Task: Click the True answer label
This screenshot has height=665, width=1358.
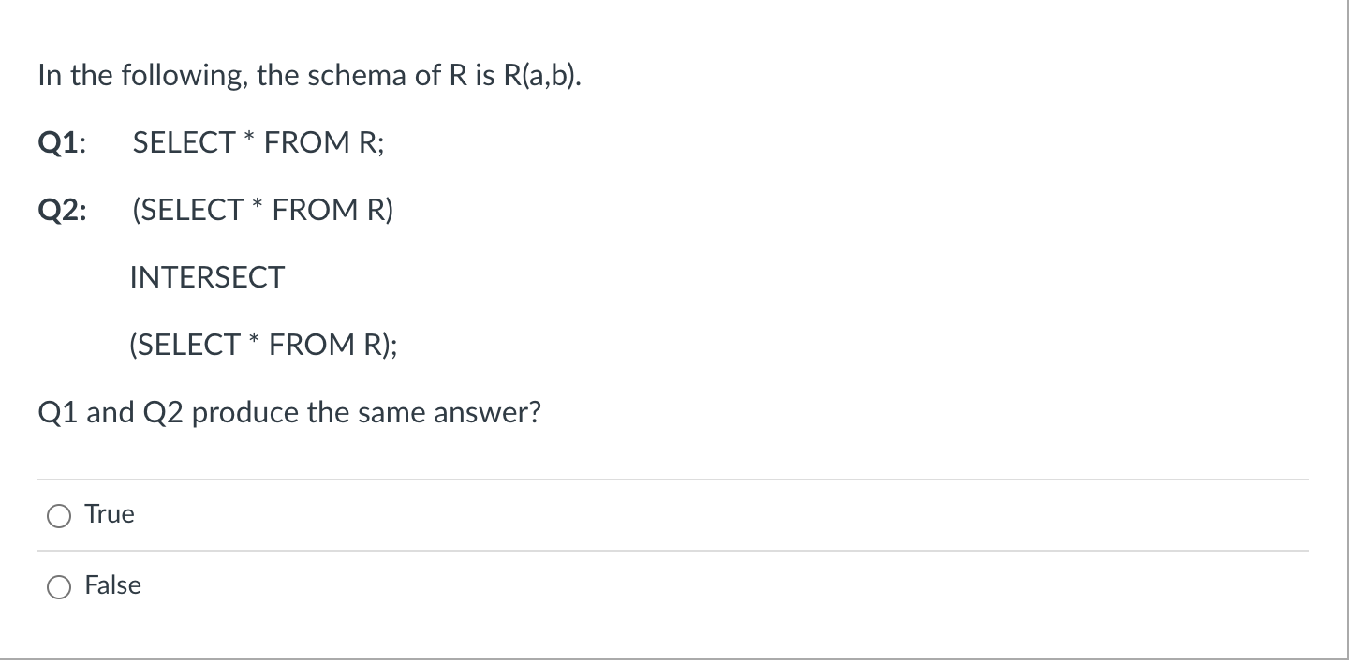Action: (110, 513)
